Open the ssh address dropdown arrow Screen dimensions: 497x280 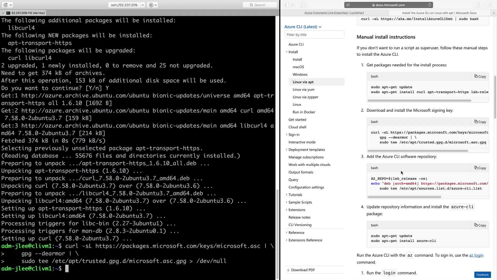pos(143,5)
